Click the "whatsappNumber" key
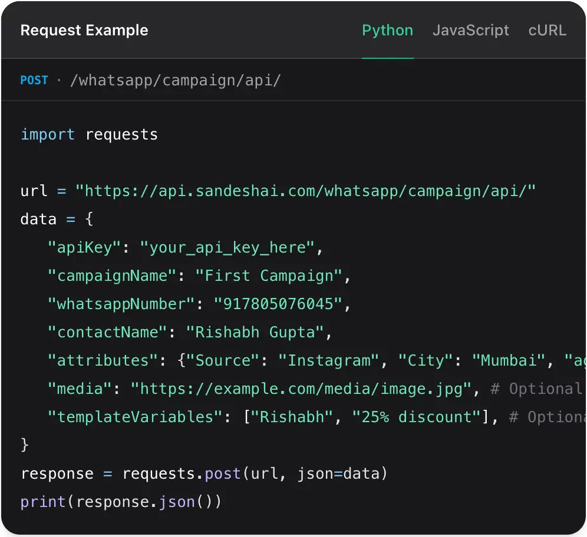587x537 pixels. pyautogui.click(x=121, y=304)
